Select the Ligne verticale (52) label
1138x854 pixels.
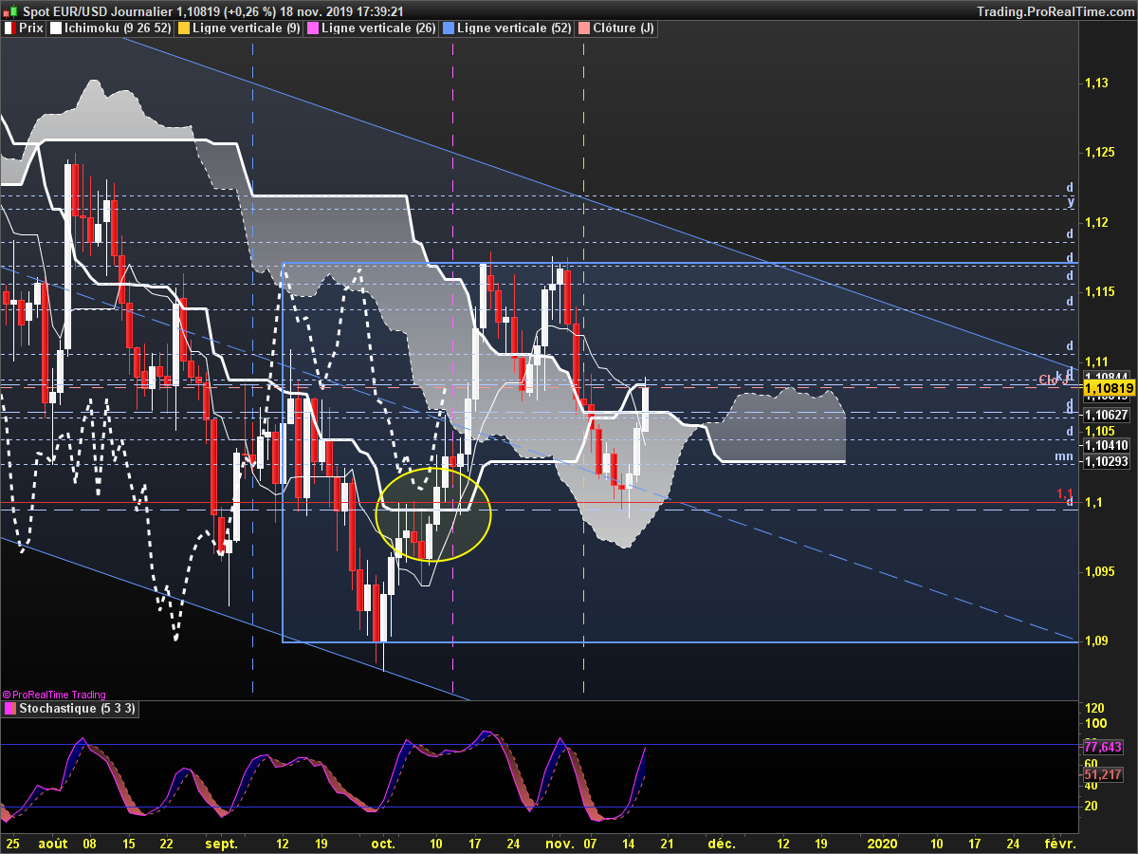[x=514, y=28]
